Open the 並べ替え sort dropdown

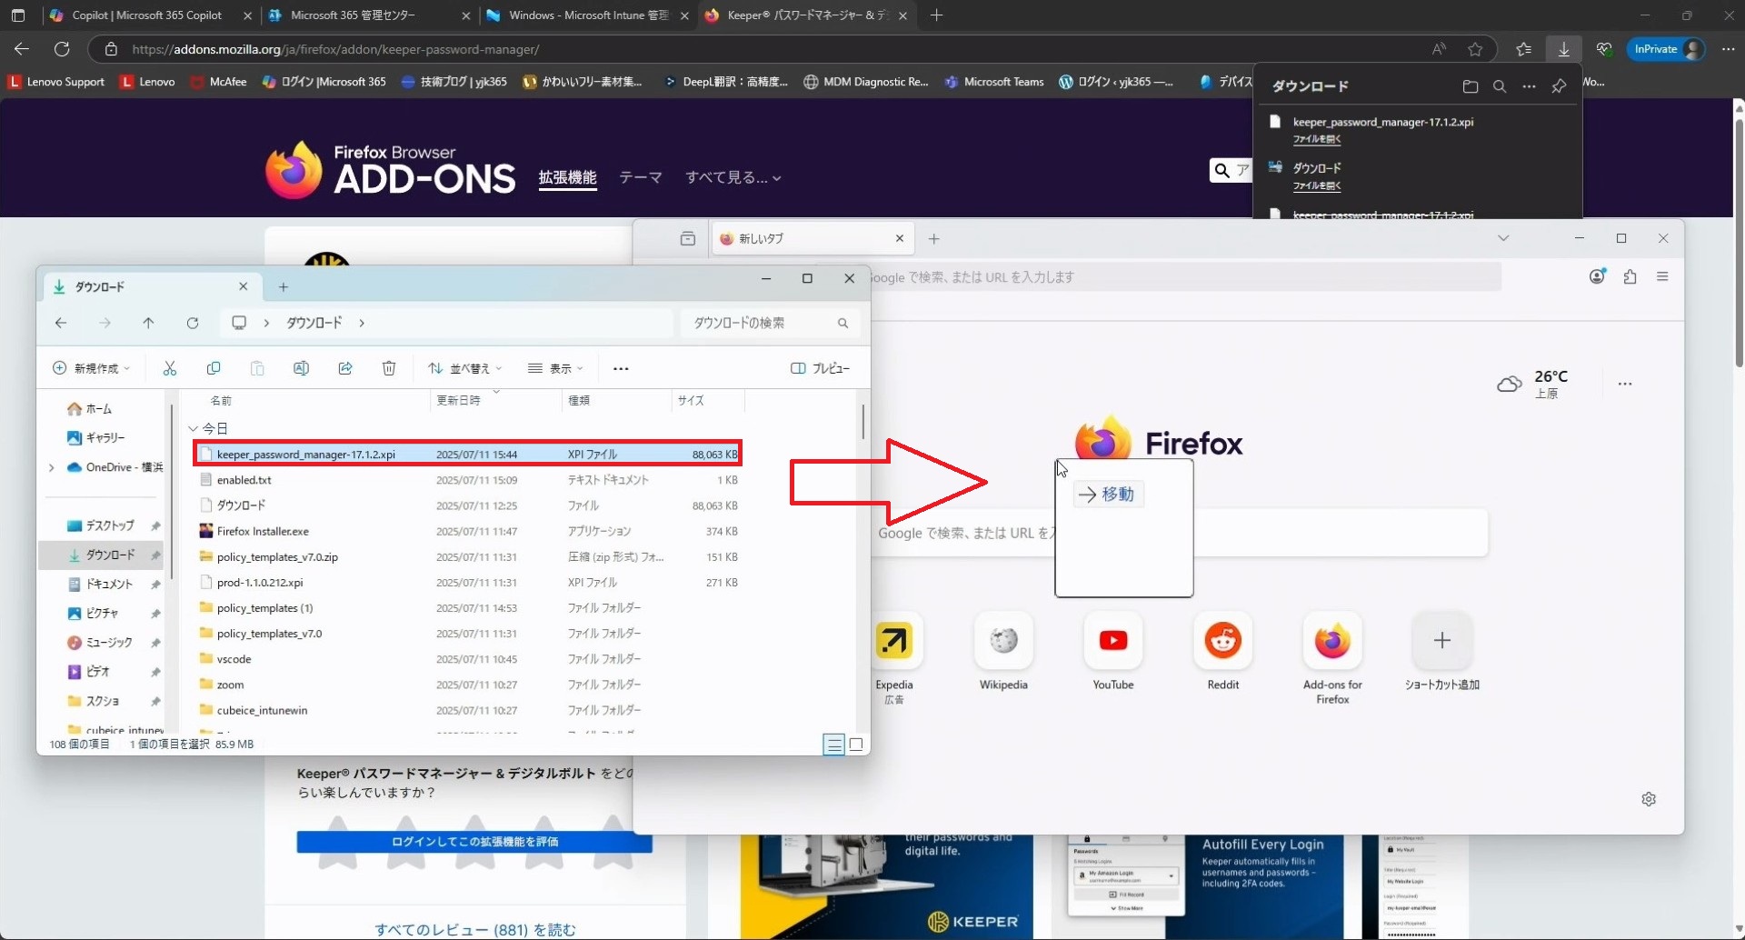click(x=465, y=368)
